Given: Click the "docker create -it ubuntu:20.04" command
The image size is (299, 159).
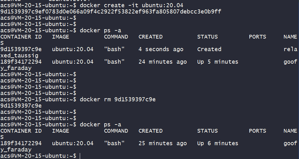Looking at the screenshot, I should 132,5.
